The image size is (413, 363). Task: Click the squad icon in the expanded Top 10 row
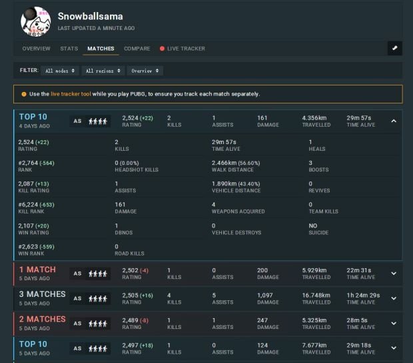click(98, 121)
